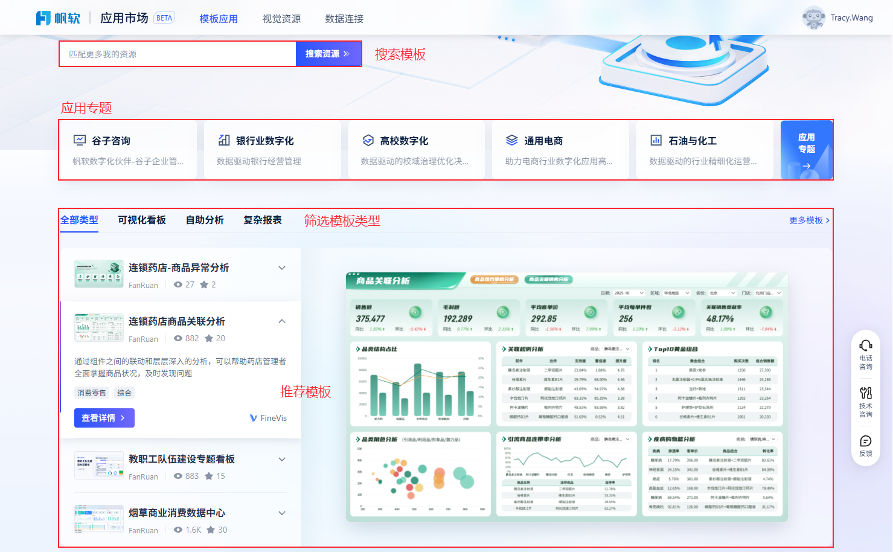893x552 pixels.
Task: Expand 连锁药店-商品异常分析 template card
Action: click(282, 268)
